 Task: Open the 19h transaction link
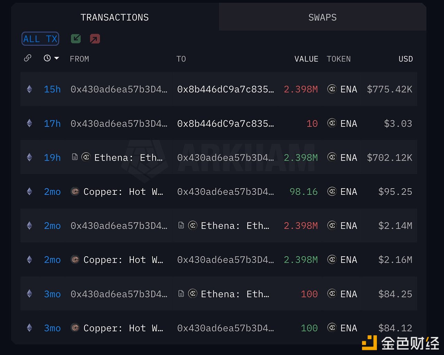point(52,157)
